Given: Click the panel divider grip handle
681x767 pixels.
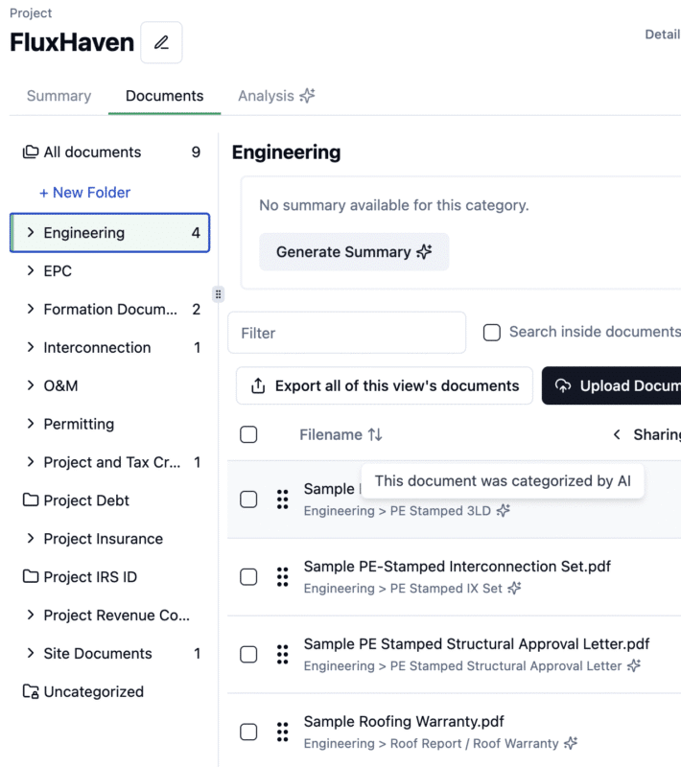Looking at the screenshot, I should coord(218,294).
